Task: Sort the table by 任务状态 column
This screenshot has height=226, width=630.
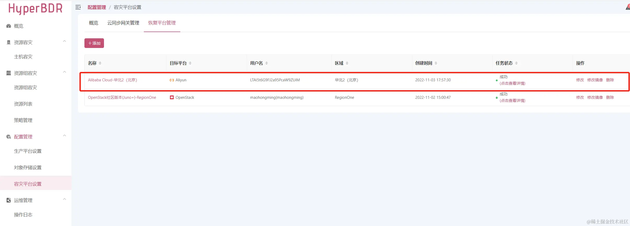Action: pyautogui.click(x=516, y=63)
